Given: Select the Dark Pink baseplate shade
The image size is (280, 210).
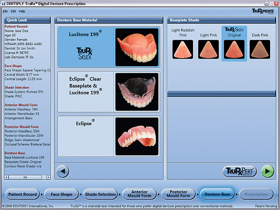Looking at the screenshot, I should coord(260,49).
